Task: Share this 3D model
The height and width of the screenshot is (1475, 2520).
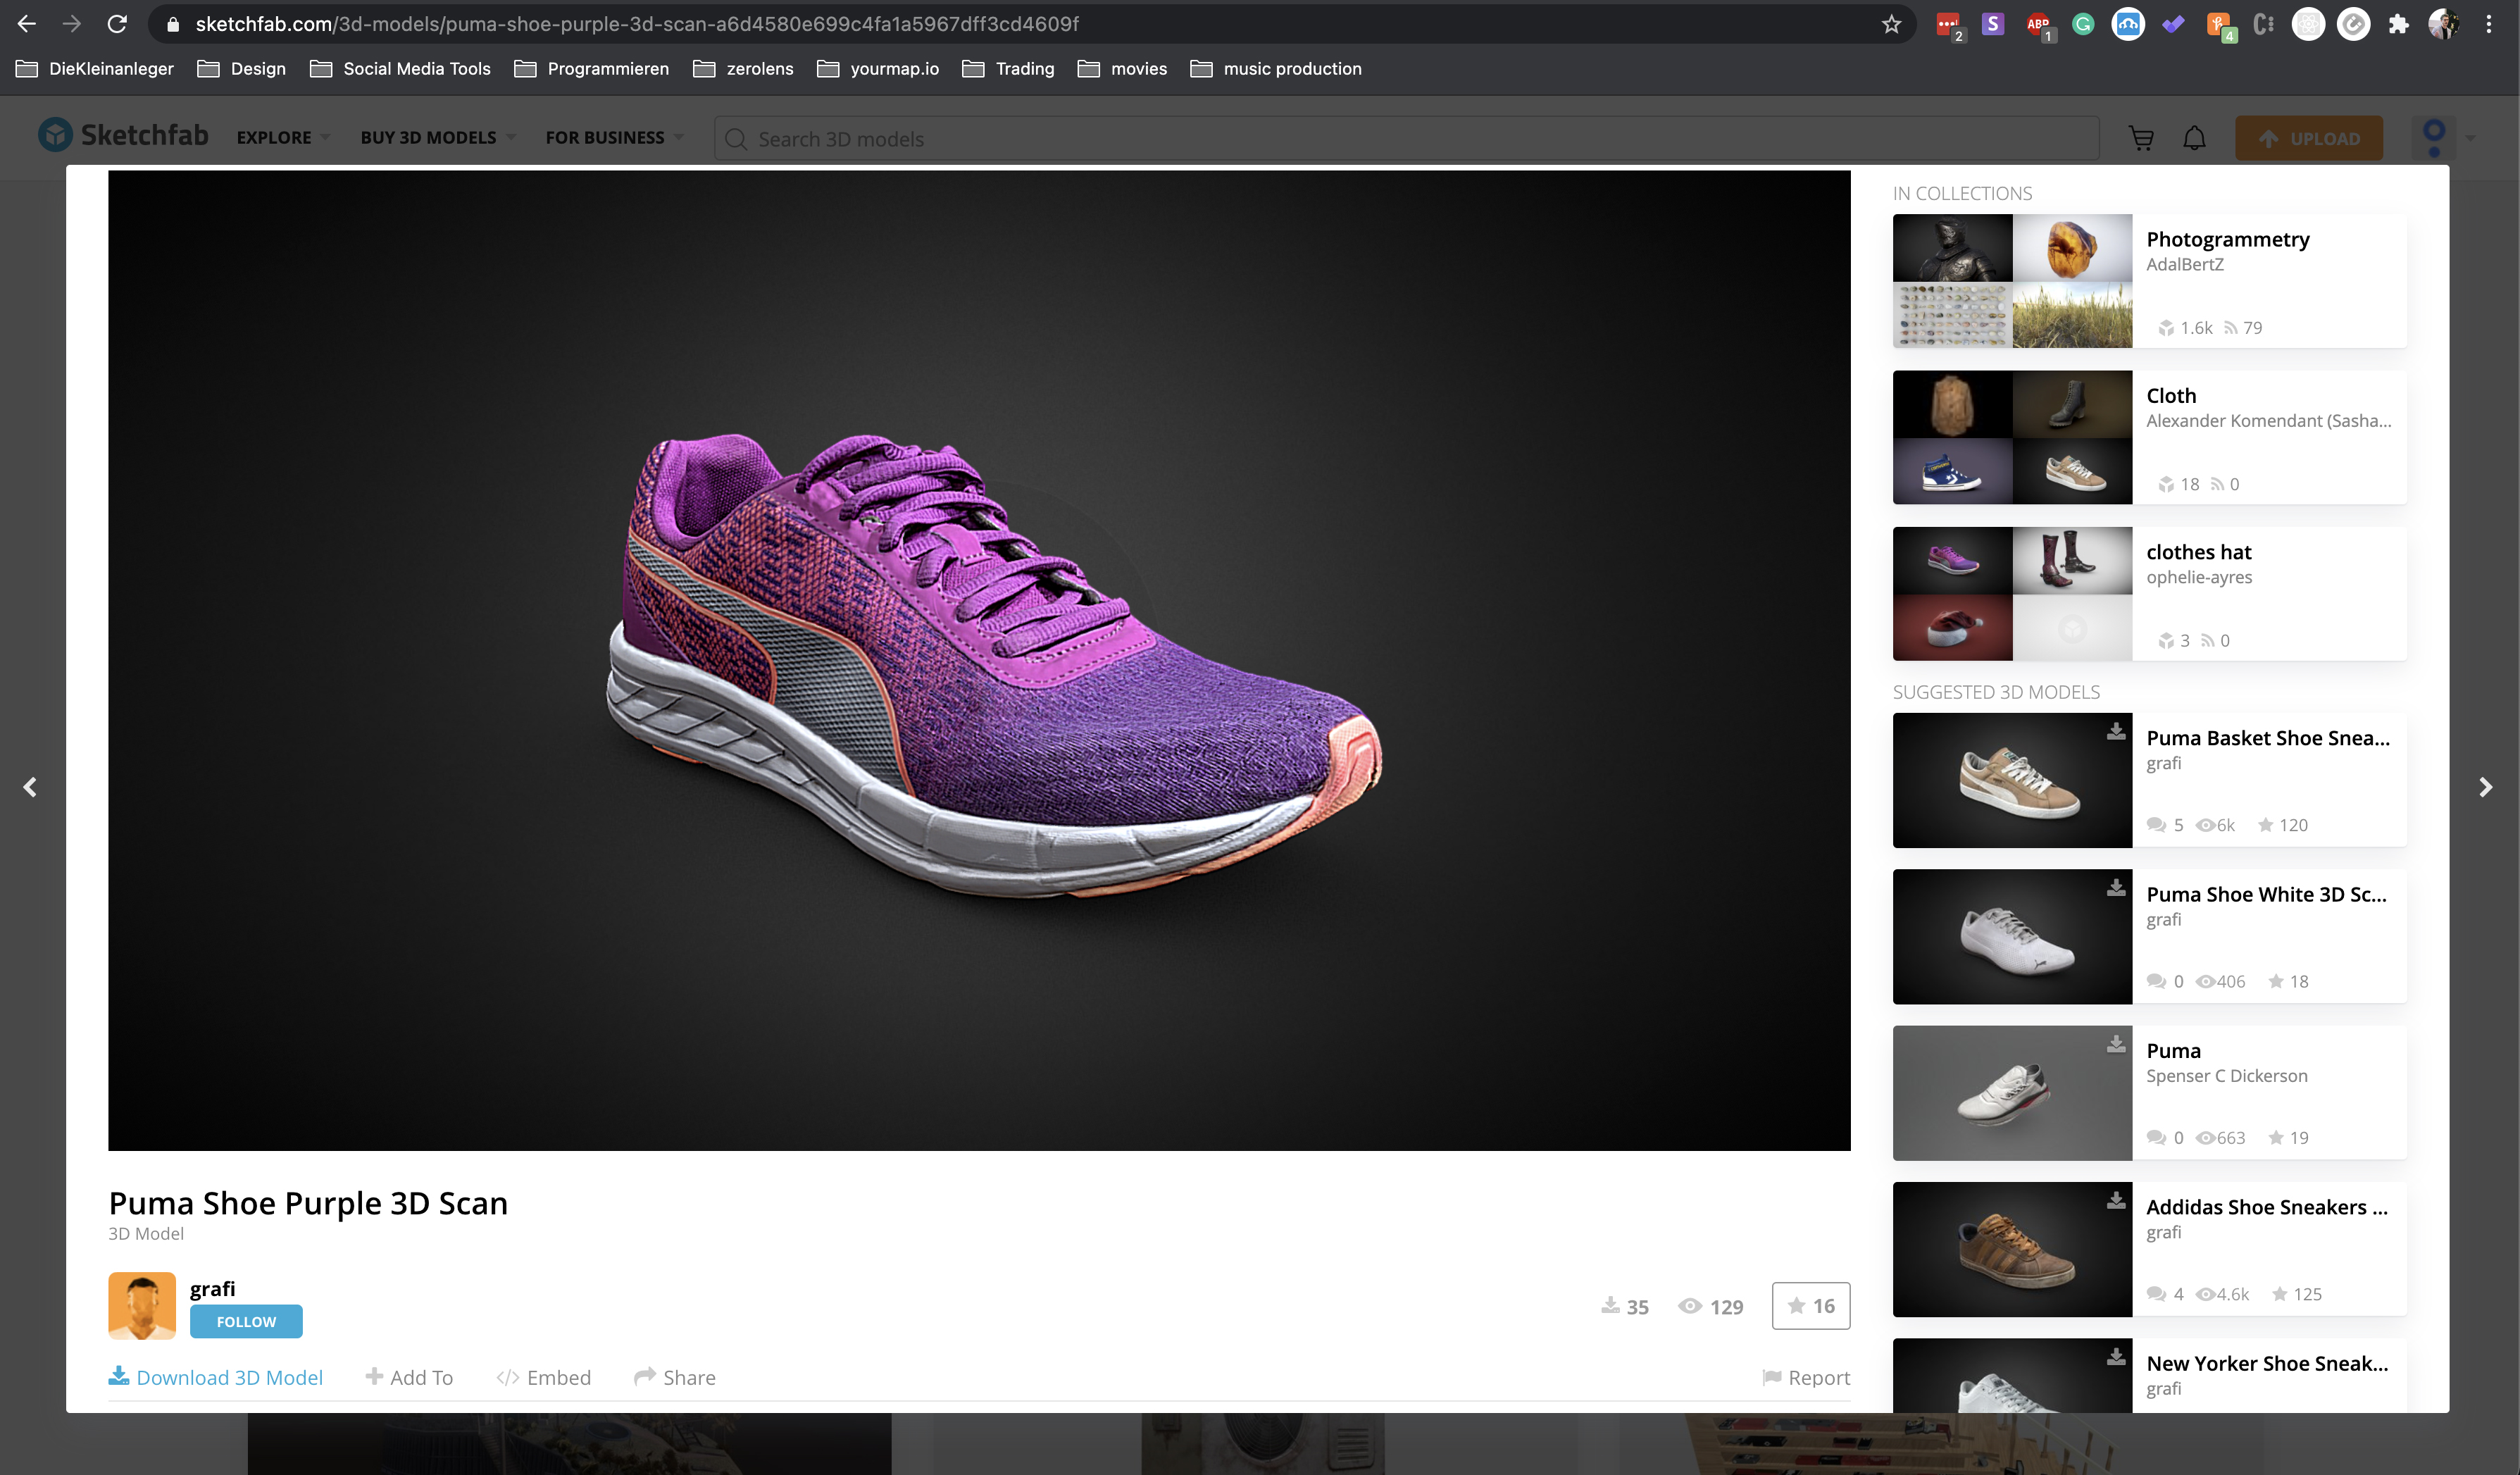Action: click(x=675, y=1377)
